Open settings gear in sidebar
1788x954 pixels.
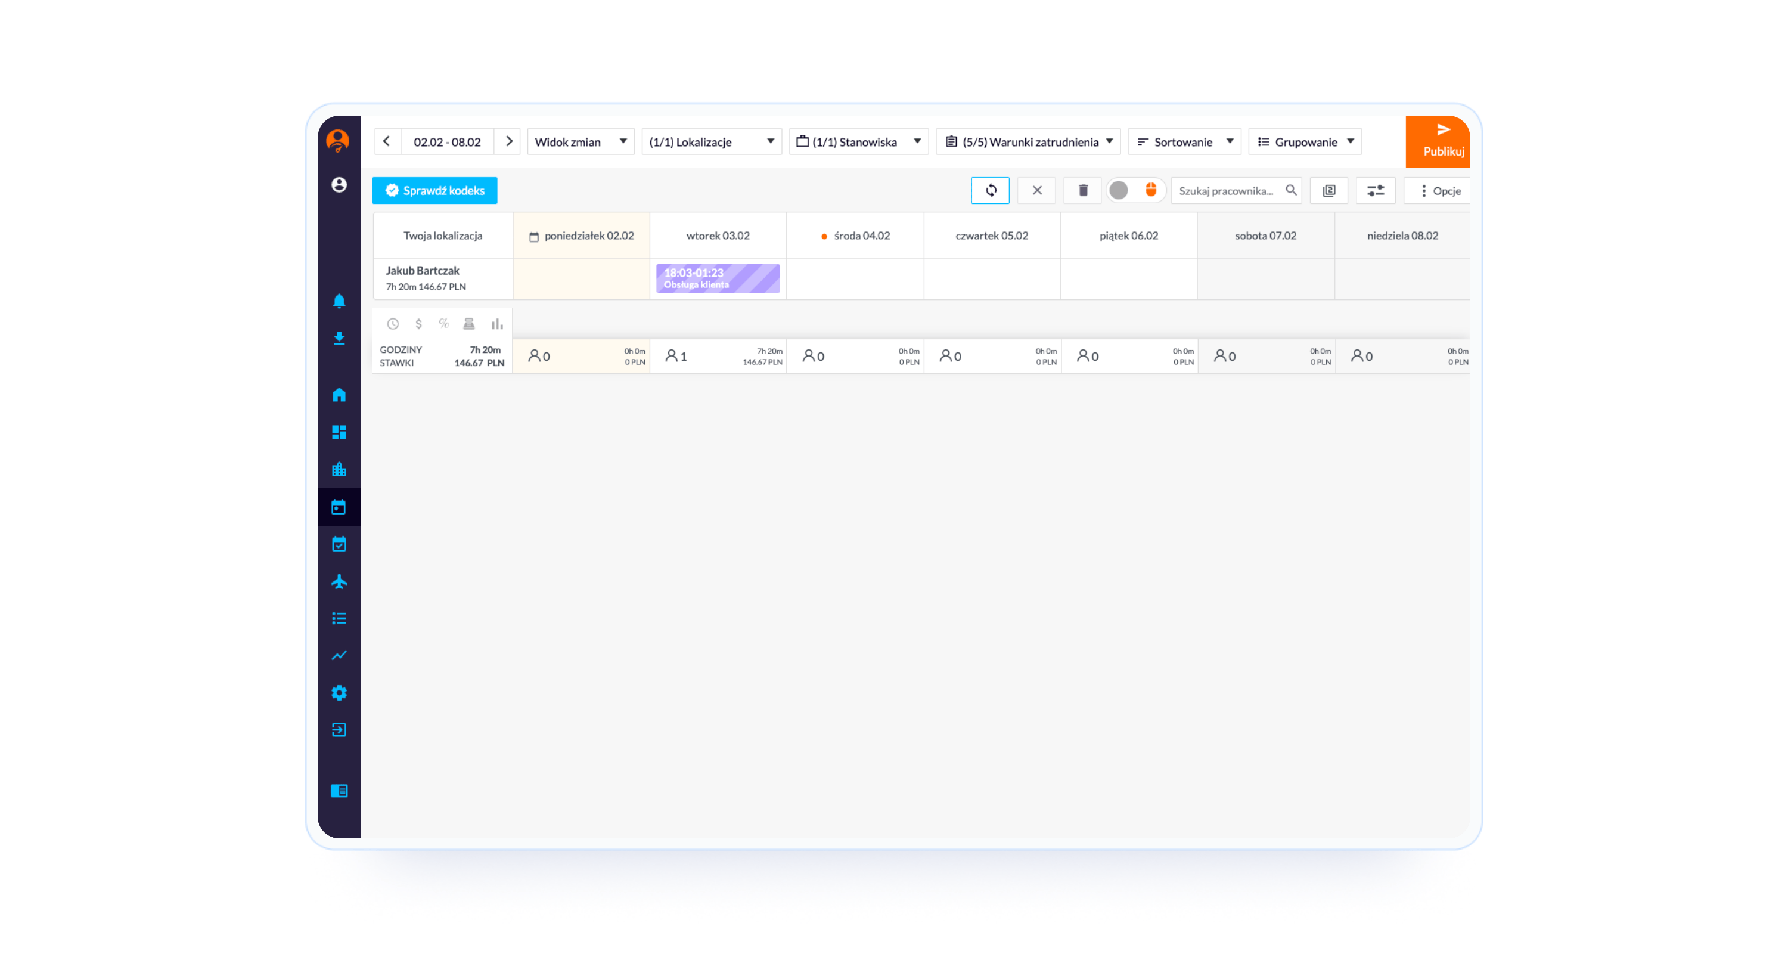point(339,692)
